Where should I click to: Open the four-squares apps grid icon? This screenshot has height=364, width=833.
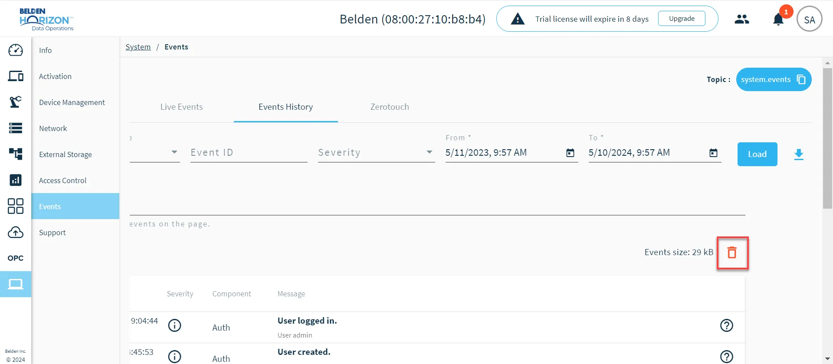coord(16,206)
